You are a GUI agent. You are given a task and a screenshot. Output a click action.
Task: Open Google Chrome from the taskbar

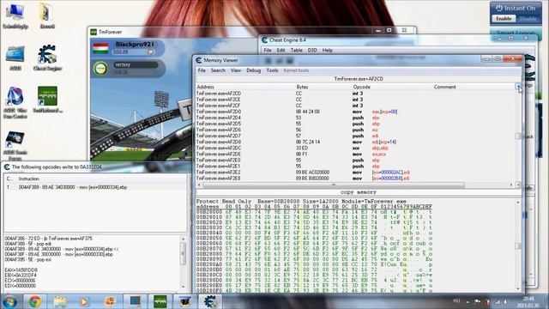(34, 301)
